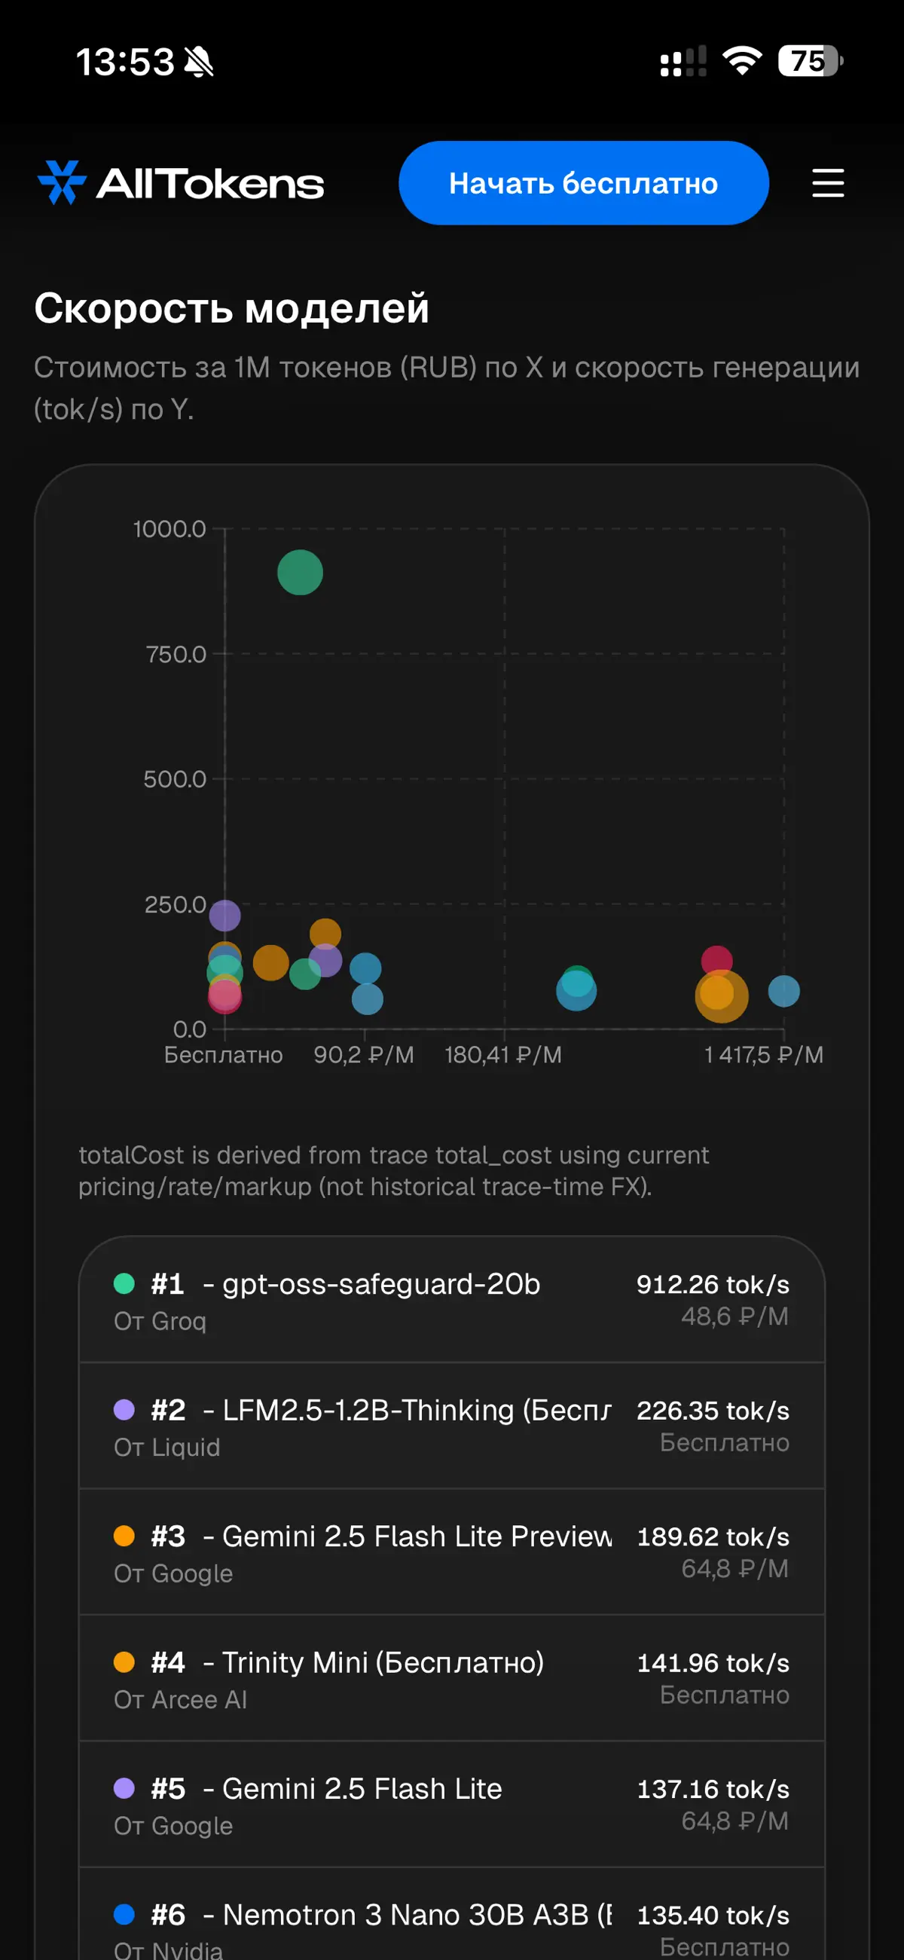Open #4 Trinity Mini row
This screenshot has height=1960, width=904.
coord(452,1678)
